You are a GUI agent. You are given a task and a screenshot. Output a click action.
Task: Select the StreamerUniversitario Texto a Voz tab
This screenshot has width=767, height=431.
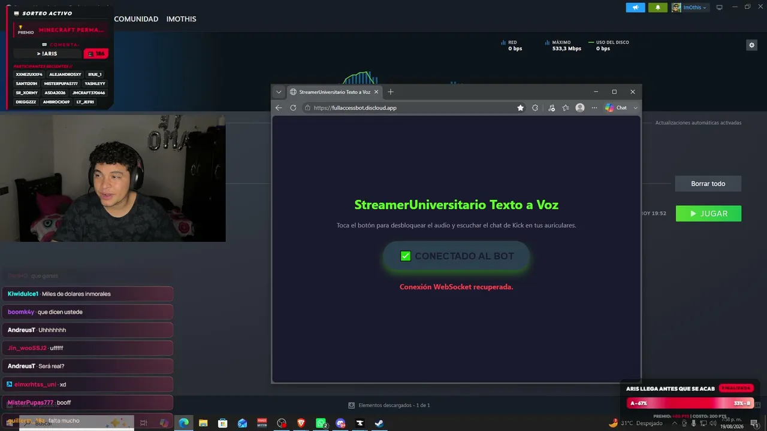tap(334, 92)
